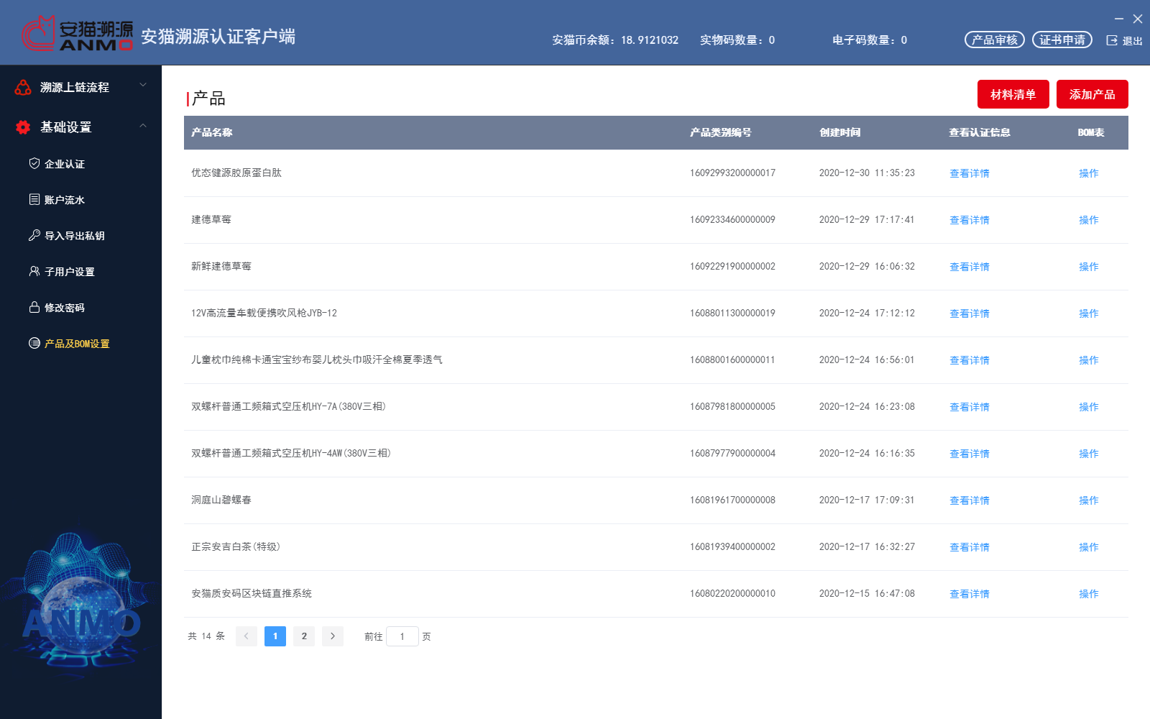
Task: Open BOM 操作 for 新鲜建德草莓
Action: pyautogui.click(x=1089, y=267)
